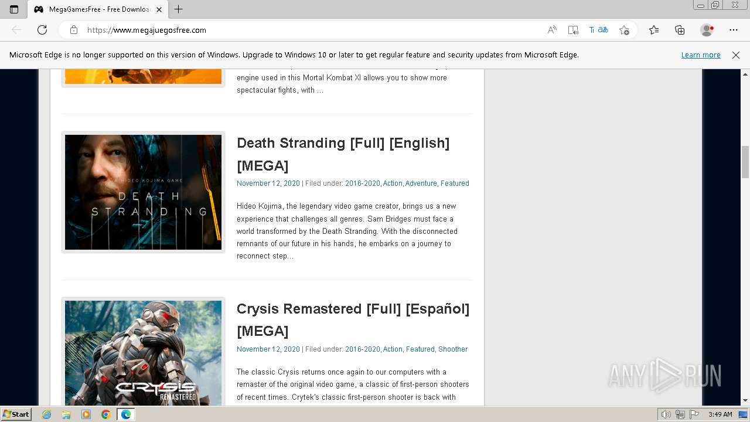
Task: Open Action category under Death Stranding
Action: [393, 183]
